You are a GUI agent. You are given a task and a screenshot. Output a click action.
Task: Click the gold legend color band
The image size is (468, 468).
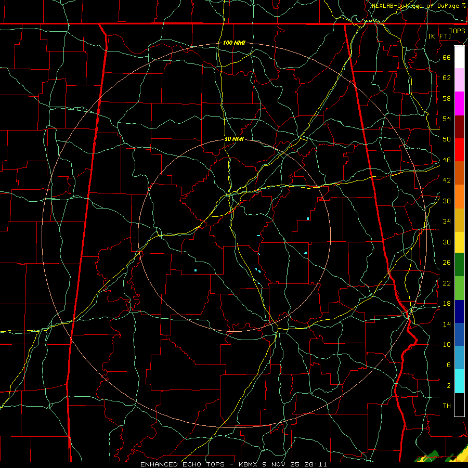tap(459, 220)
